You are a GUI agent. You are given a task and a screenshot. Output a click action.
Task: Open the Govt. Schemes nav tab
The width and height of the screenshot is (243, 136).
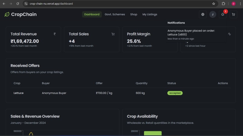(115, 14)
